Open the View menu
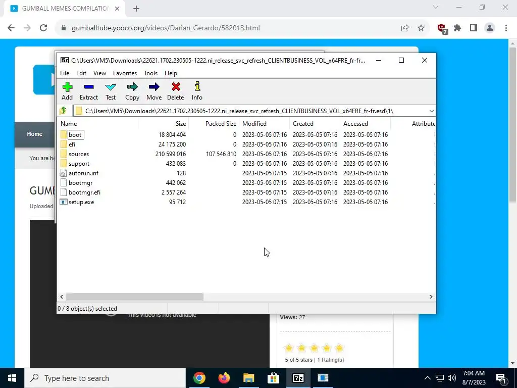 (99, 73)
